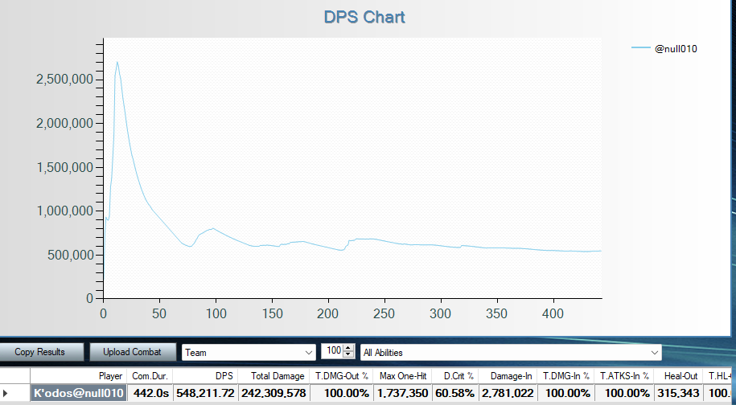Select the @null010 legend label
This screenshot has height=405, width=736.
(675, 49)
